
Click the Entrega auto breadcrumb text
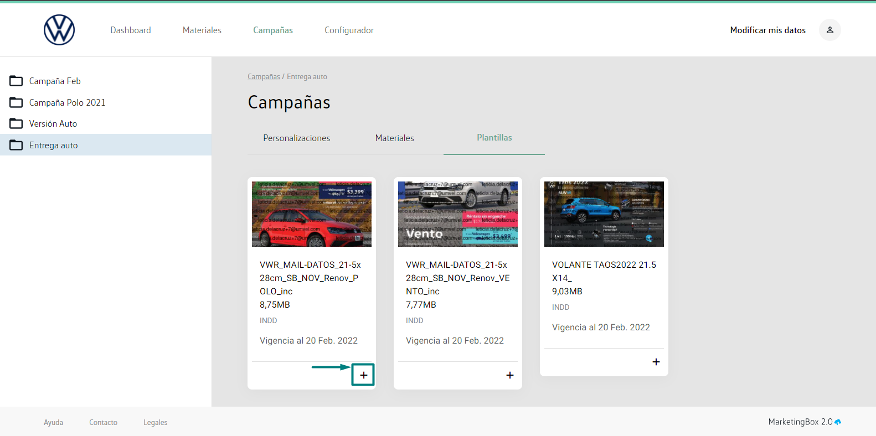coord(307,77)
